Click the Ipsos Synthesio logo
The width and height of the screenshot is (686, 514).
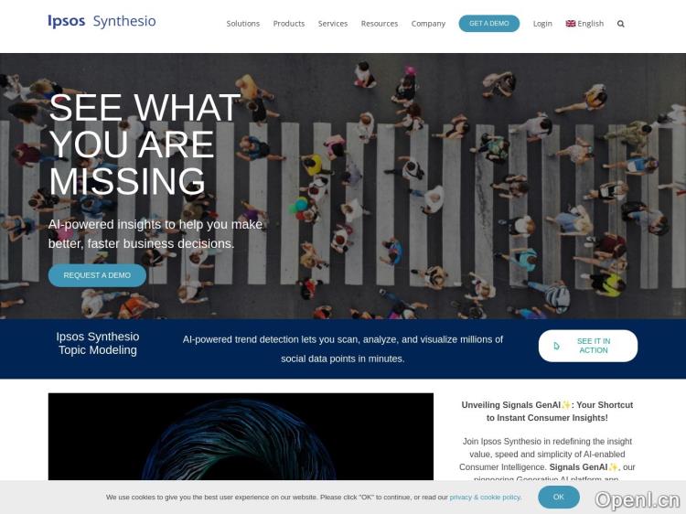(x=102, y=21)
